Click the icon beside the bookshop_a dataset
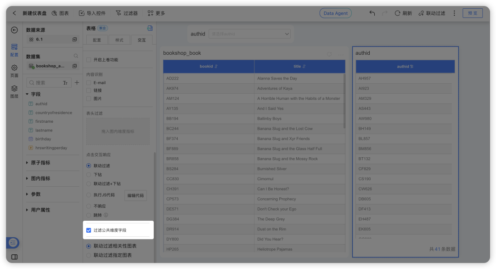Screen dimensions: 496x269 coord(75,66)
